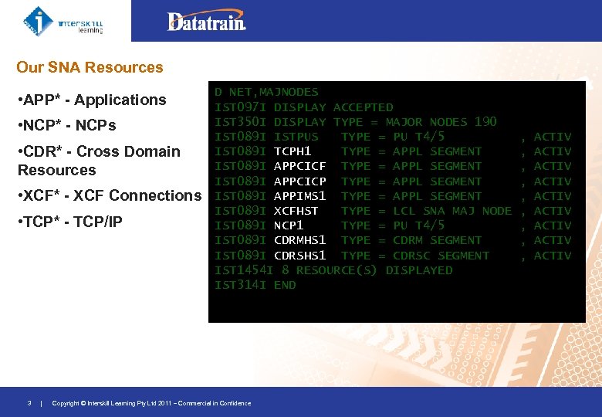
Task: Click 'CDRSC SEGMENT' type text
Action: click(x=441, y=256)
